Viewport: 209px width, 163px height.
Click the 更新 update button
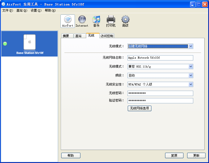click(x=196, y=155)
